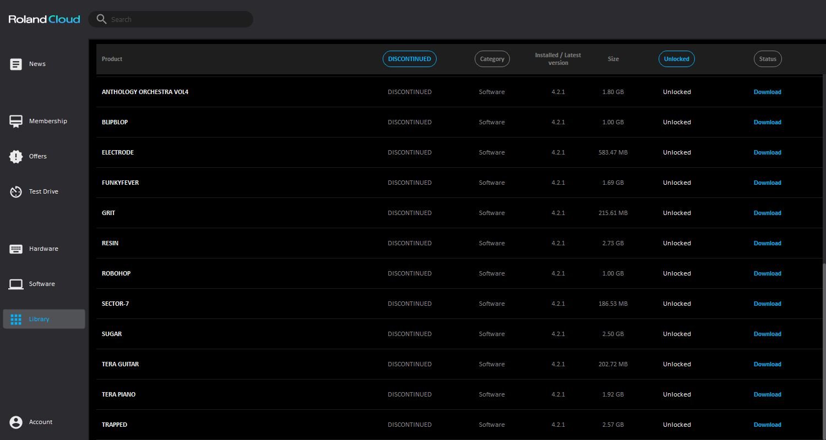Open the Category filter pill
The height and width of the screenshot is (440, 826).
[492, 59]
